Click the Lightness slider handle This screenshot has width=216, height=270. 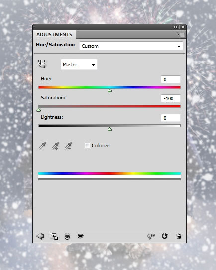109,129
